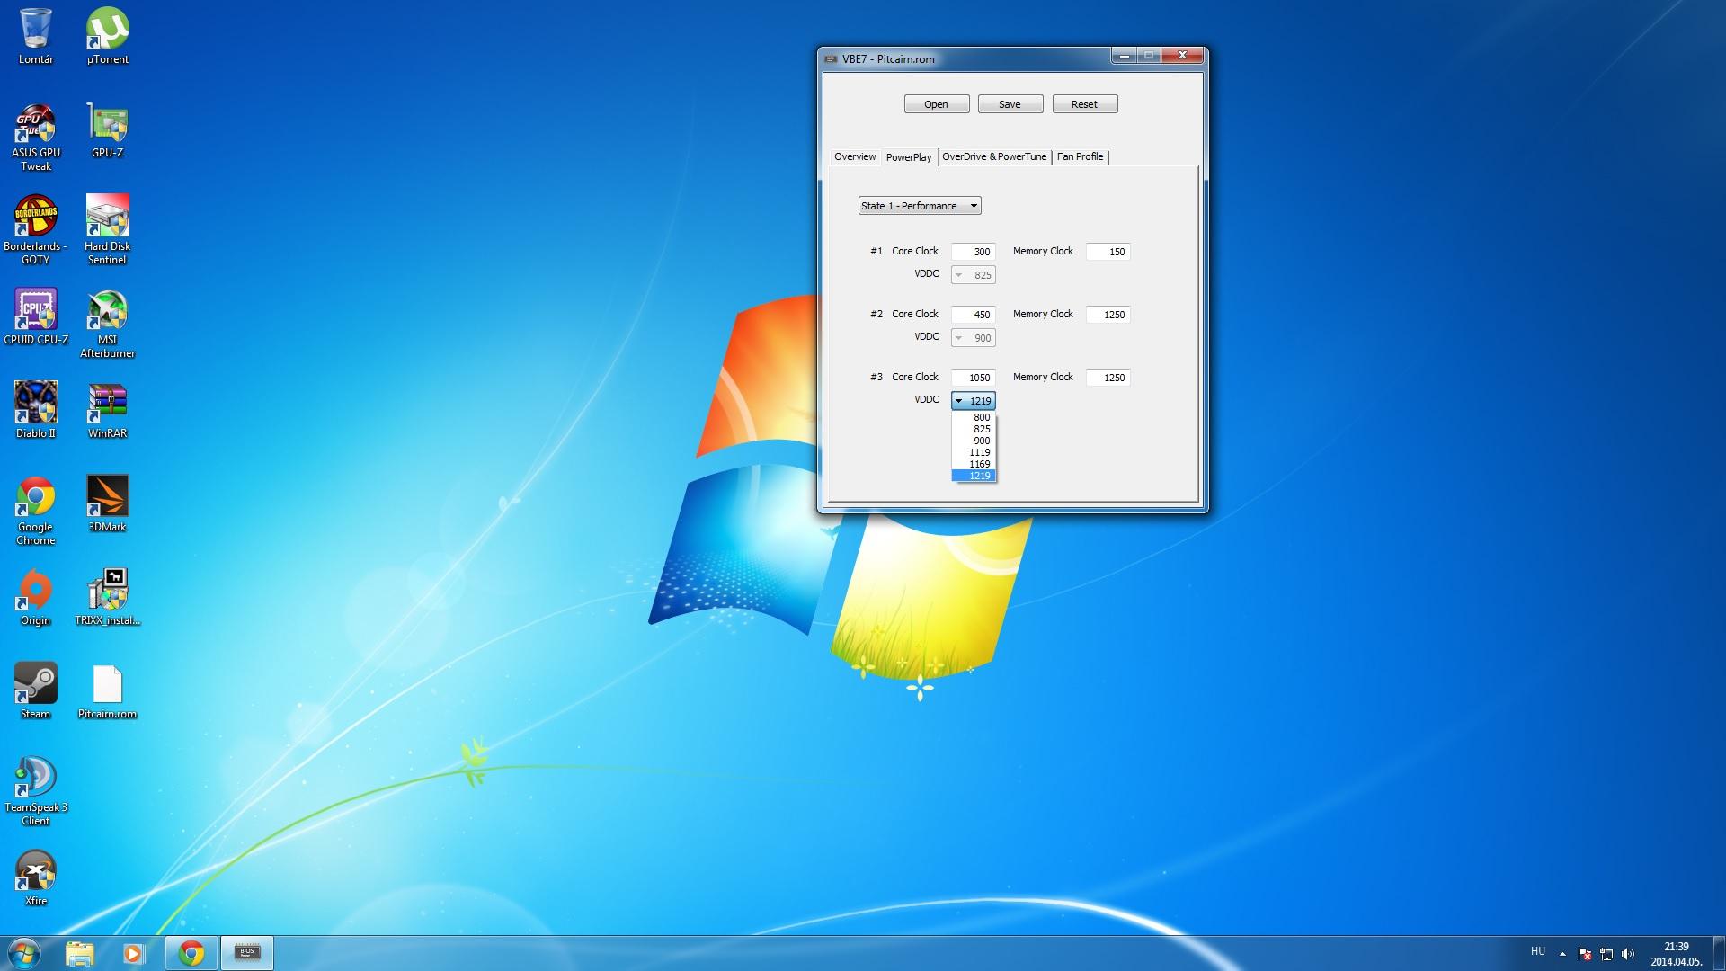This screenshot has height=971, width=1726.
Task: Select the 3DMark desktop icon
Action: (x=107, y=503)
